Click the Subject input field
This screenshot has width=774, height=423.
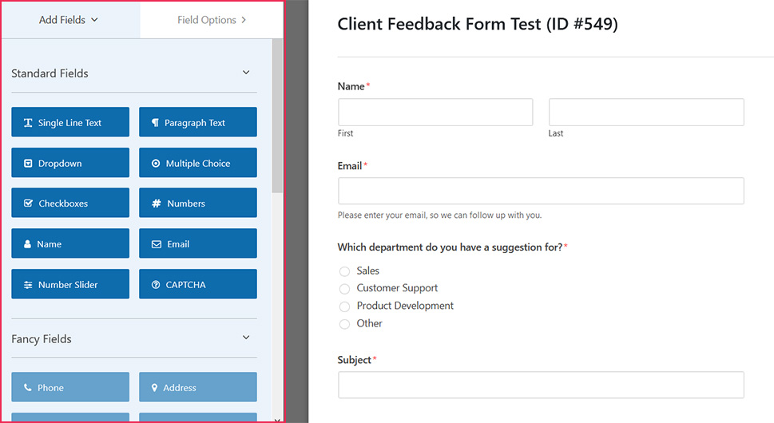(x=541, y=385)
